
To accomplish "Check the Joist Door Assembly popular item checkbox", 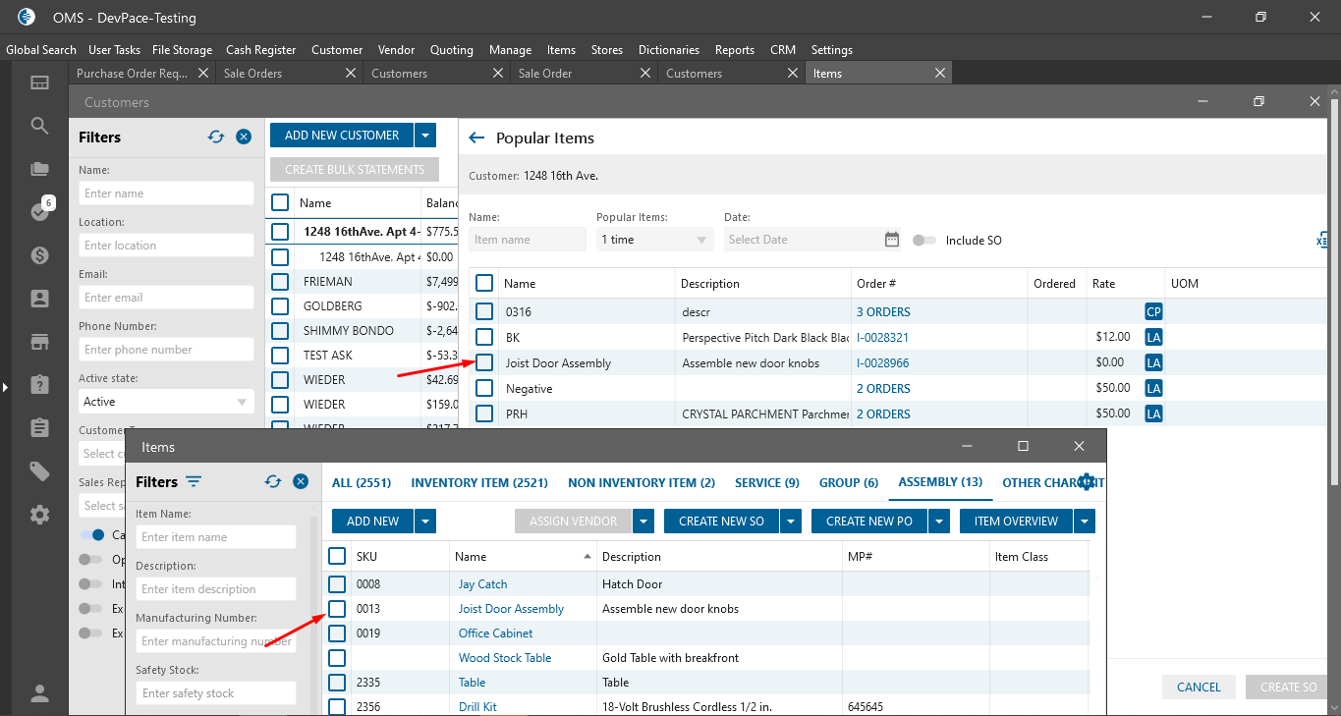I will pos(484,363).
